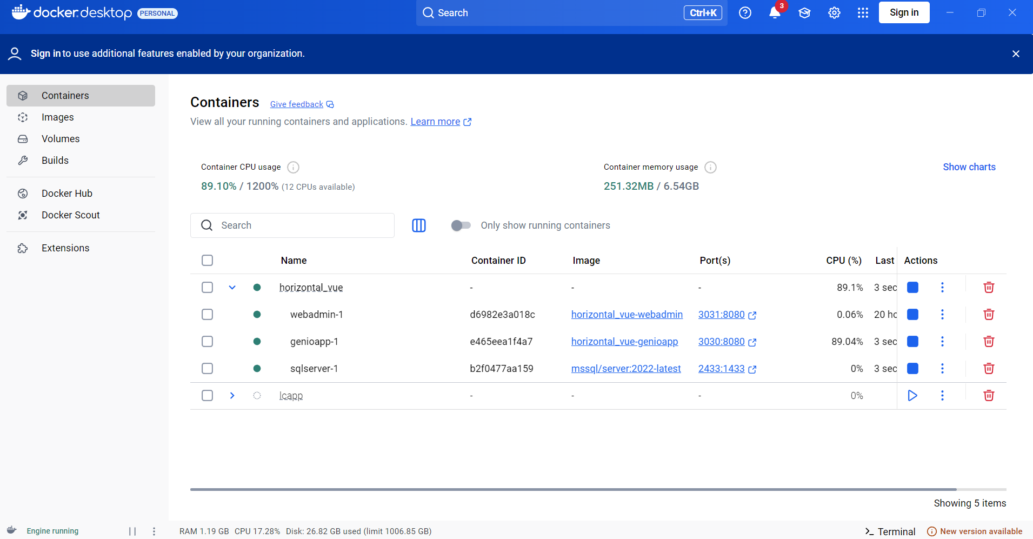Toggle Only show running containers
This screenshot has width=1033, height=539.
tap(461, 225)
